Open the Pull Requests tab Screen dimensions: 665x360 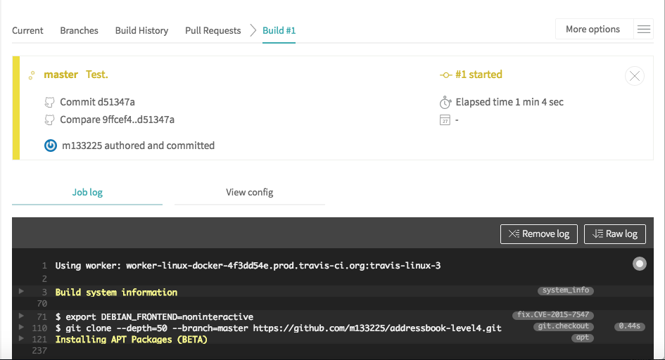tap(213, 30)
